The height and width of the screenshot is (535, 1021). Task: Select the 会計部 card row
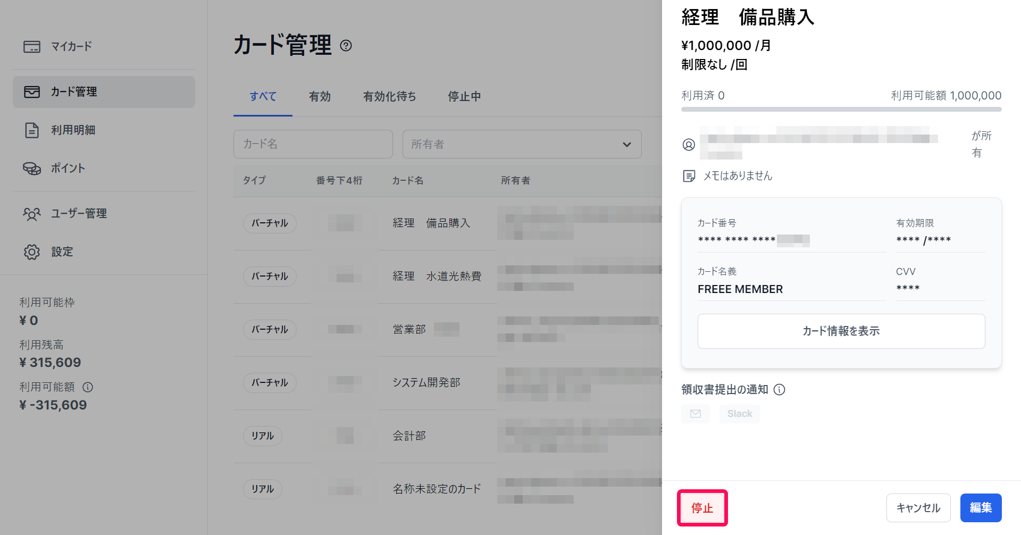448,436
